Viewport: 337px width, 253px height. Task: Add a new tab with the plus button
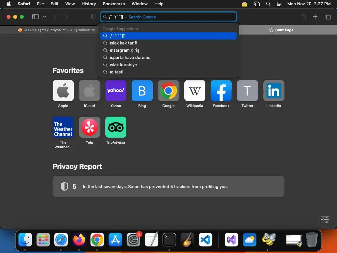pos(315,16)
